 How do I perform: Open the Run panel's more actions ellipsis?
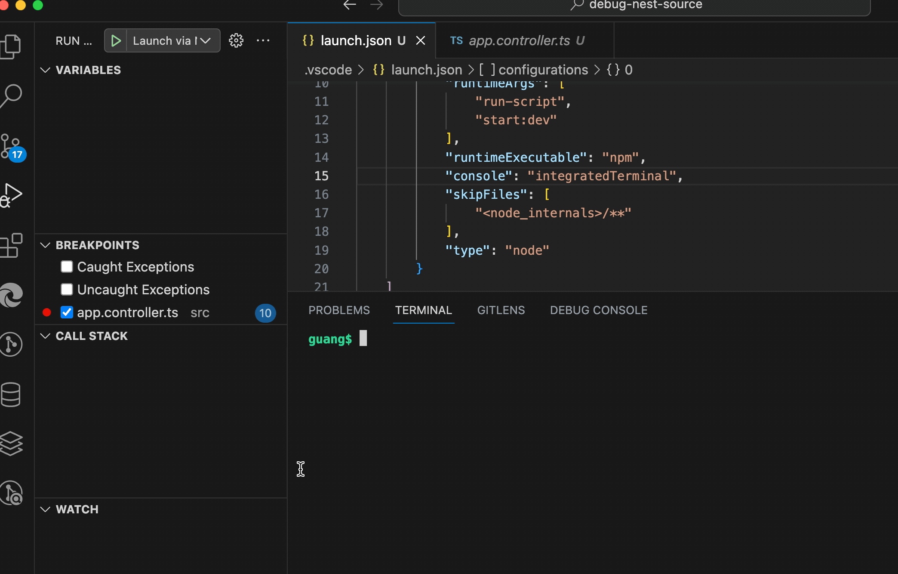(263, 41)
